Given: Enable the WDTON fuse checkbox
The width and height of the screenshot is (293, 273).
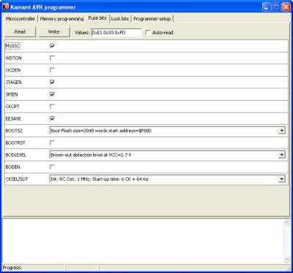Looking at the screenshot, I should pyautogui.click(x=52, y=58).
